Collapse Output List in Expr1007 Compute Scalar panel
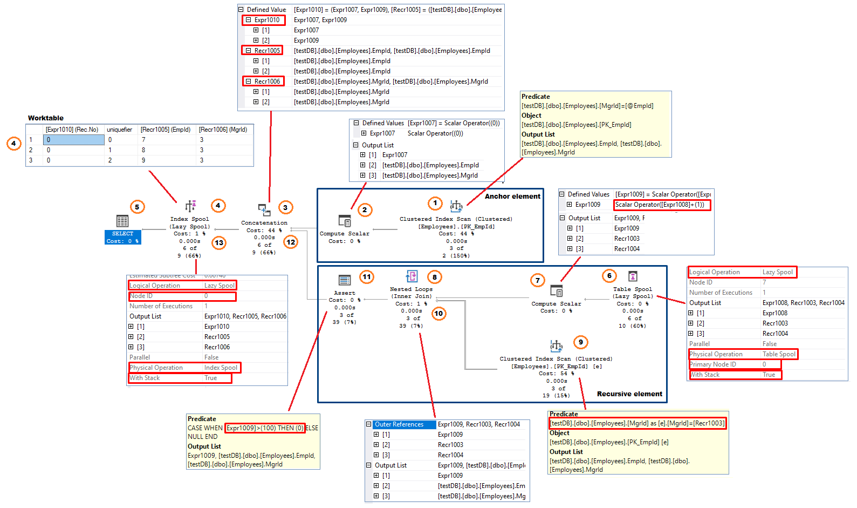The height and width of the screenshot is (508, 857). point(356,145)
